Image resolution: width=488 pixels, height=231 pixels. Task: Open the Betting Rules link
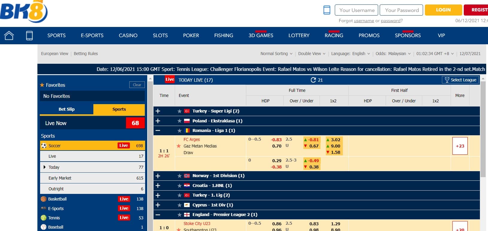click(86, 54)
